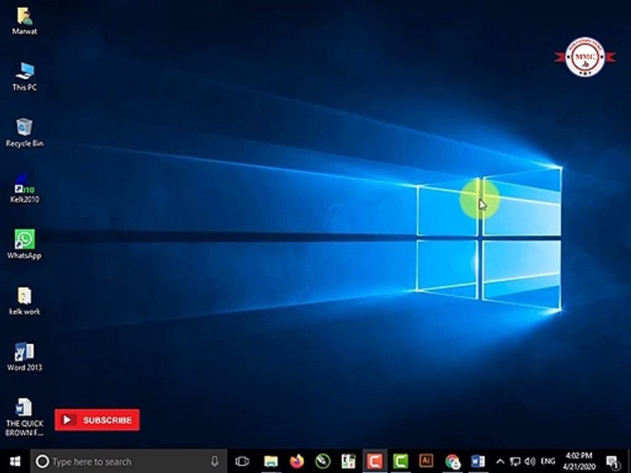Open the Action Center notifications icon
The height and width of the screenshot is (473, 631).
tap(613, 462)
